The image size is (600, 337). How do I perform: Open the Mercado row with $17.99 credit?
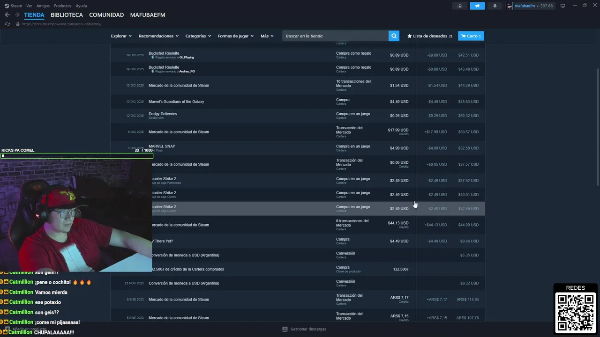[x=298, y=132]
